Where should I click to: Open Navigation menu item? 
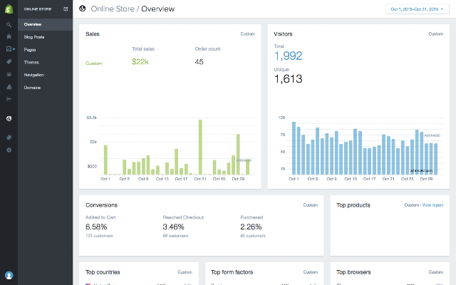[x=34, y=75]
